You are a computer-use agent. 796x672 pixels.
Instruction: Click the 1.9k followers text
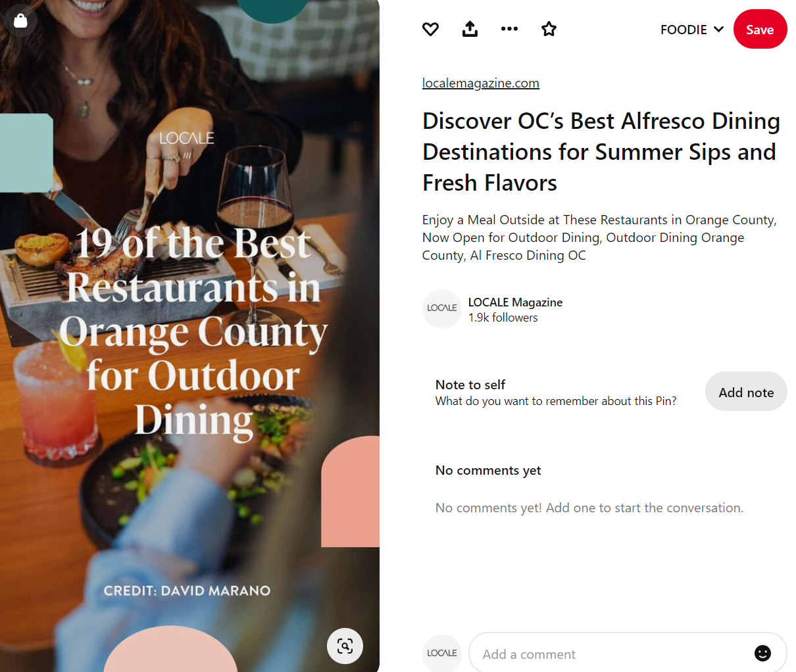click(x=503, y=318)
